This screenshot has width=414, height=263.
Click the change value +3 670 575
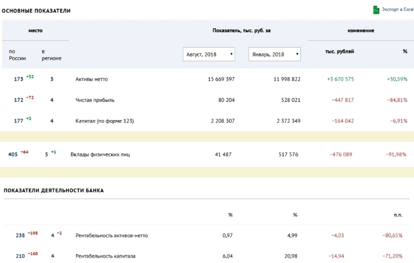point(340,79)
